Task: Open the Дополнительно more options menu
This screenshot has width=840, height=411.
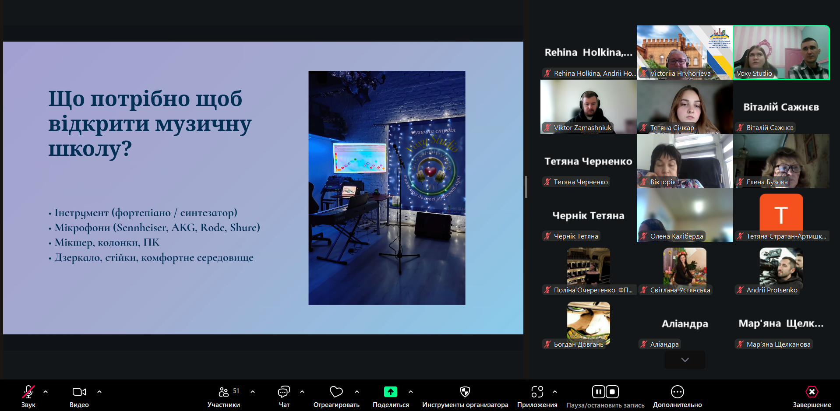Action: tap(677, 392)
